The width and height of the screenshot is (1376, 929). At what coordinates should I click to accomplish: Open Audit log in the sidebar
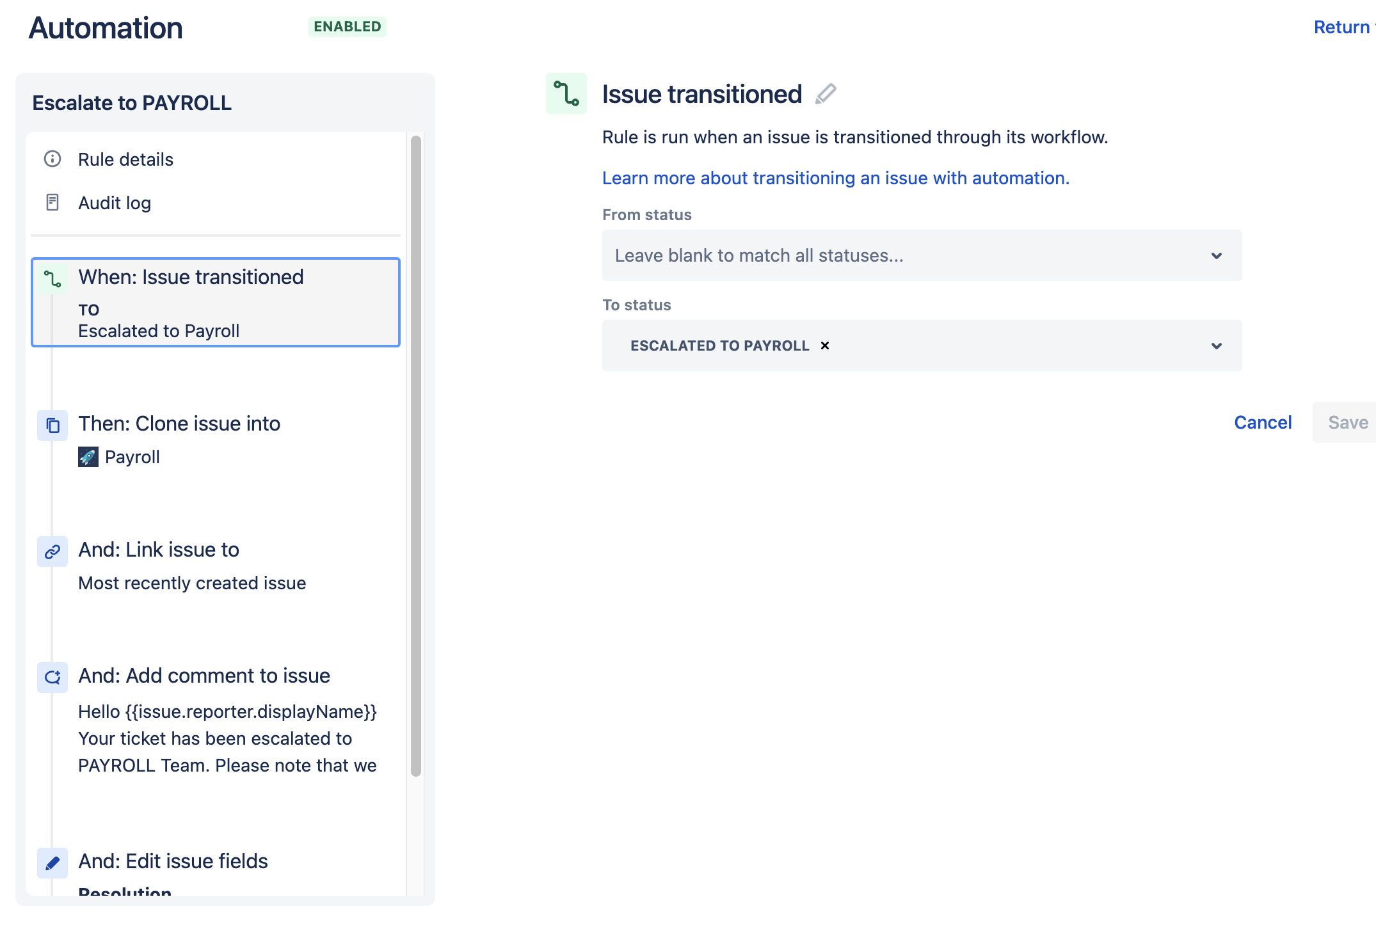click(115, 203)
